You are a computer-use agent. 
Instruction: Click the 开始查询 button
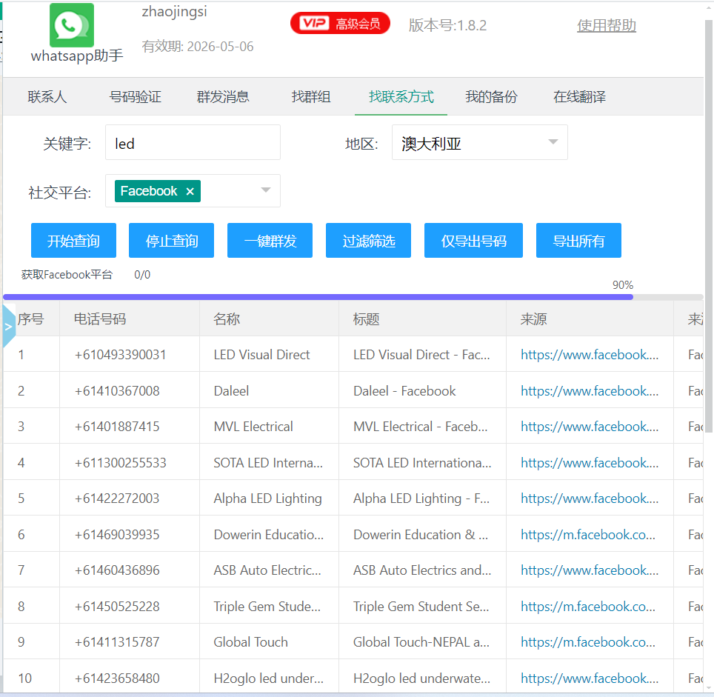point(73,241)
